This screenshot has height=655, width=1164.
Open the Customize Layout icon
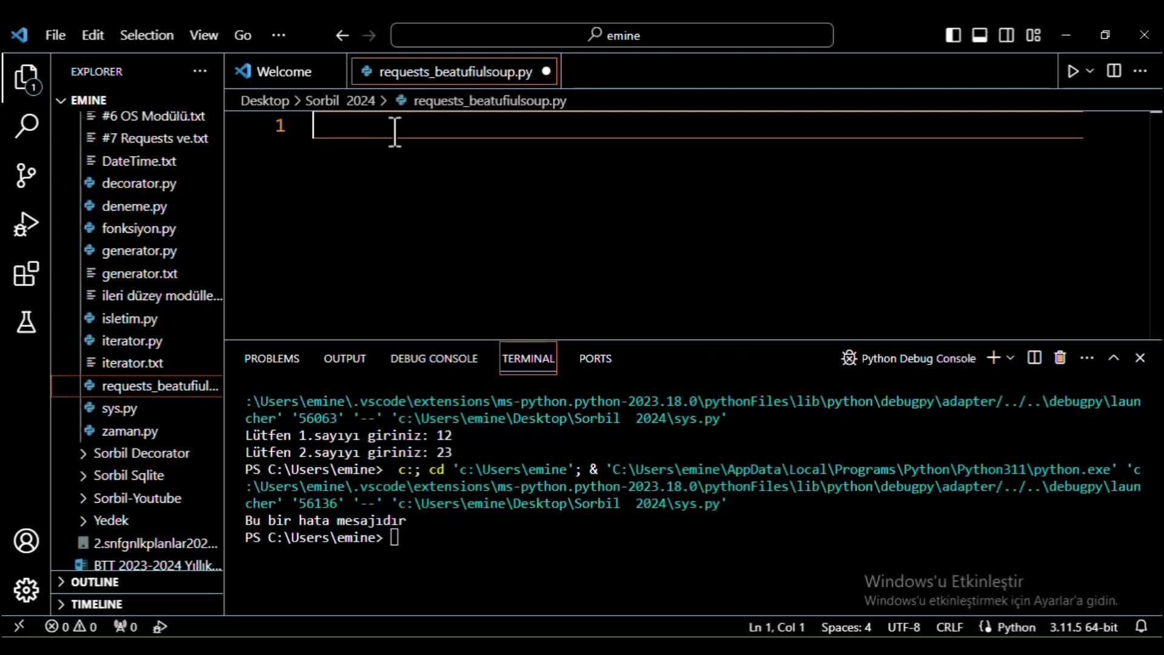click(1034, 35)
